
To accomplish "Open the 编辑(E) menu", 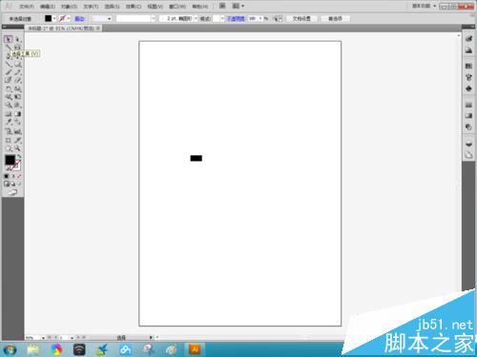I will tap(48, 7).
